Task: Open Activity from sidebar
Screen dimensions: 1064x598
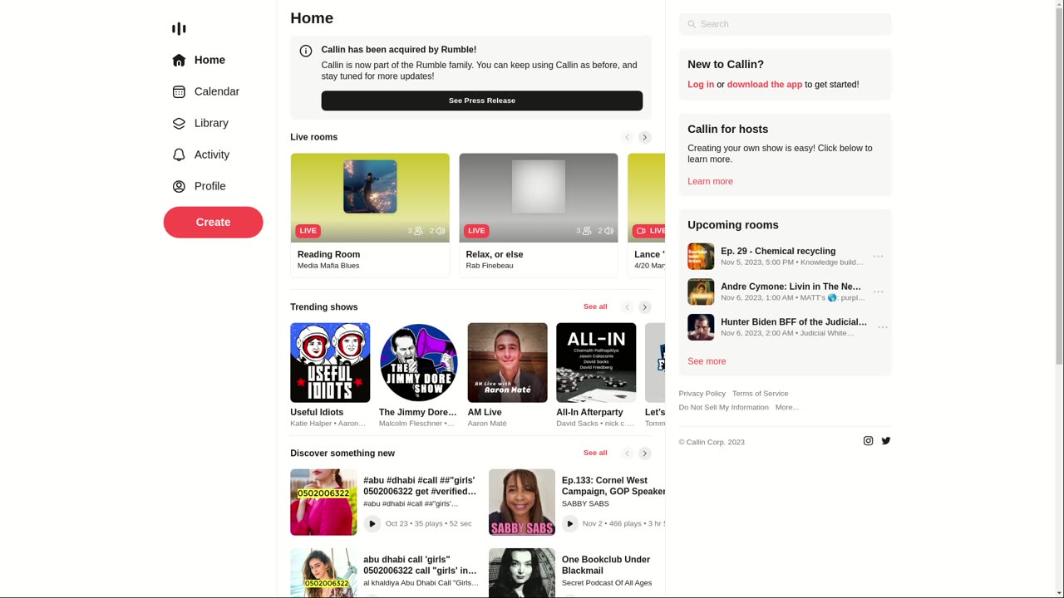Action: 213,154
